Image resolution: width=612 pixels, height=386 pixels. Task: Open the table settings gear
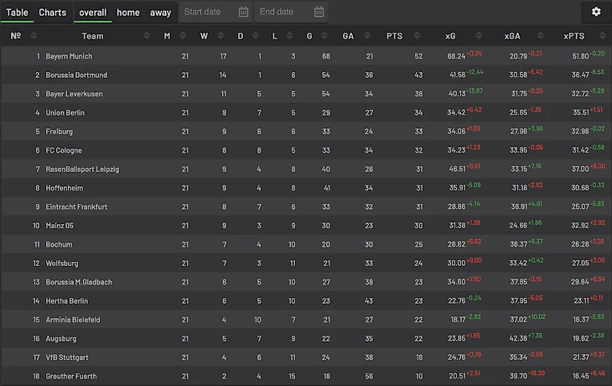coord(596,12)
